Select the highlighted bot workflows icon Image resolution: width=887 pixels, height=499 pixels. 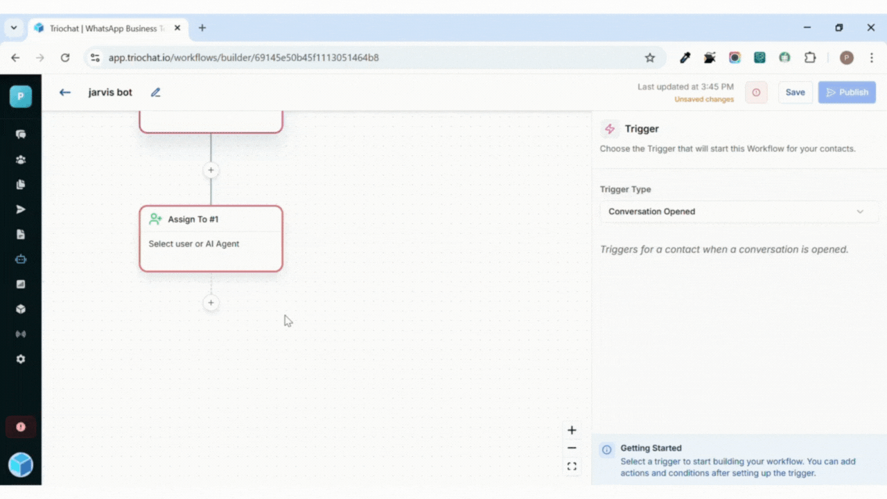(21, 259)
